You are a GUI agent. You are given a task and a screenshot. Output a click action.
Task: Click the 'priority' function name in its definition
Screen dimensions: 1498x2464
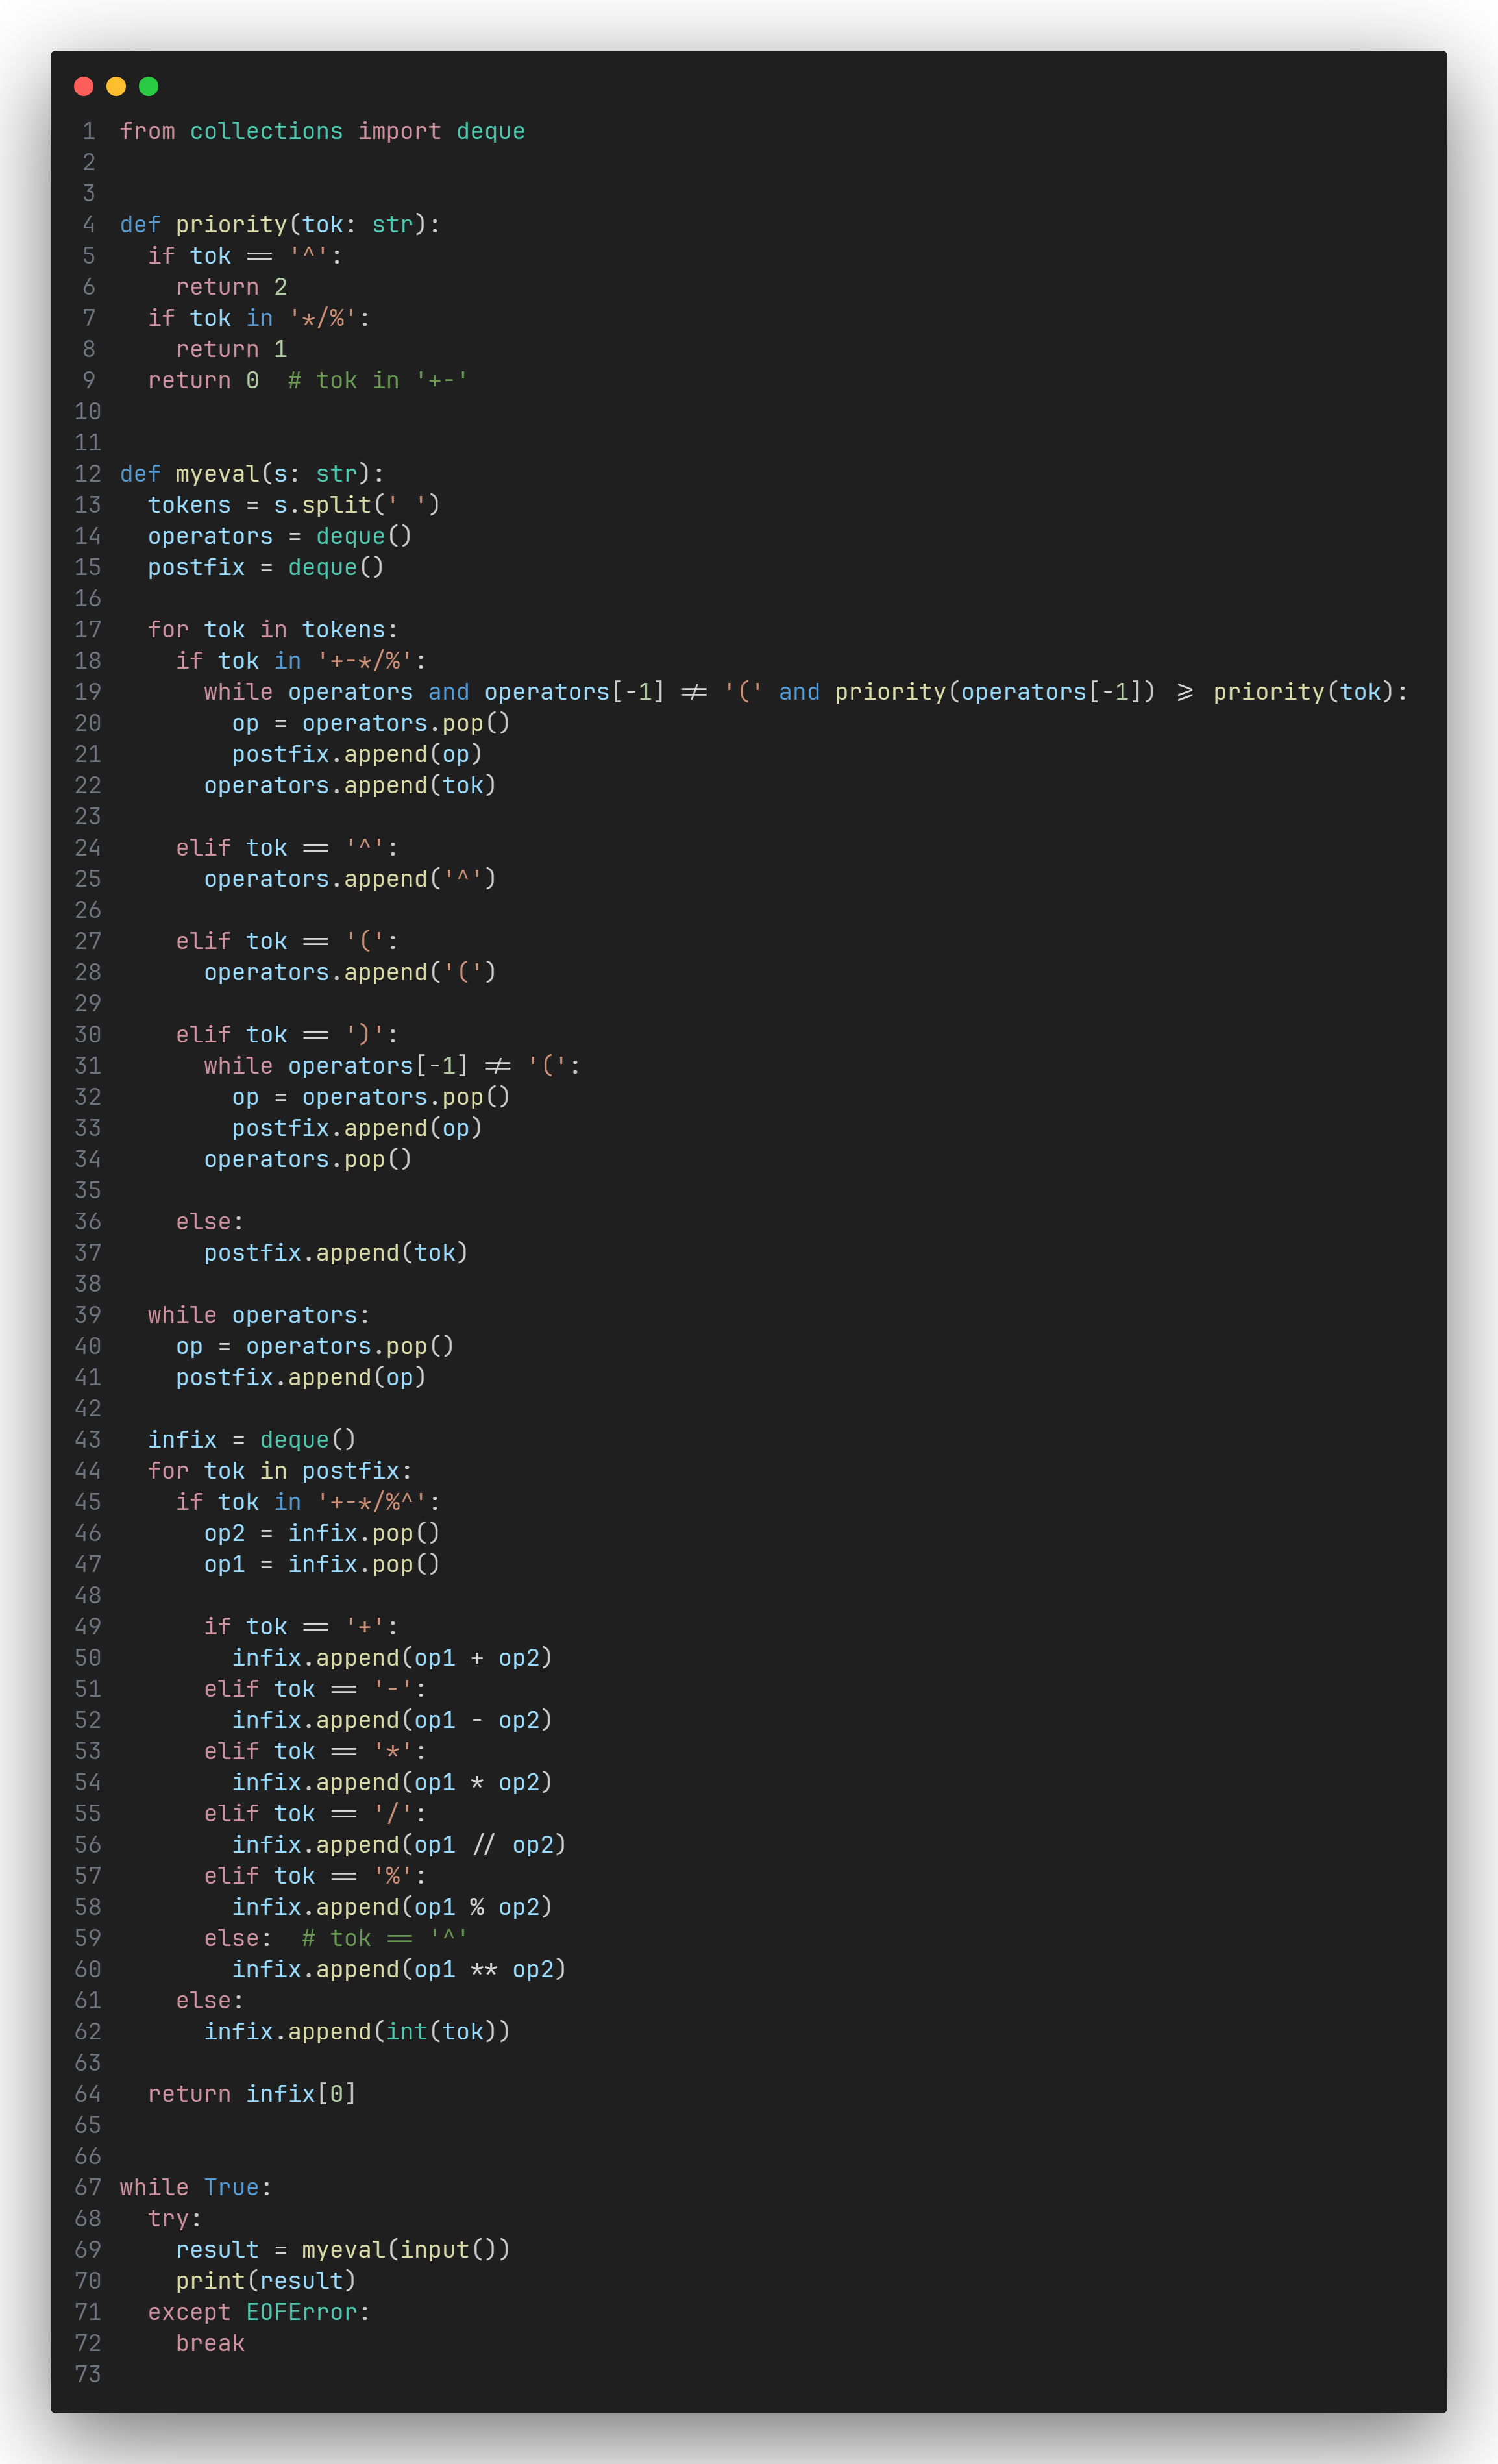[231, 225]
